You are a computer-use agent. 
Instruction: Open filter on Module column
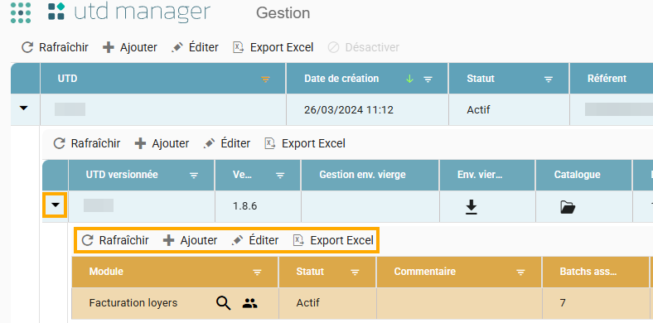click(x=258, y=272)
